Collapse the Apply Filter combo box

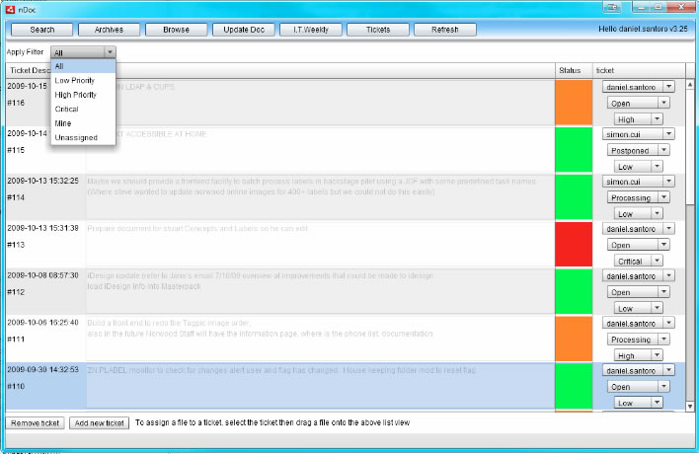[109, 52]
